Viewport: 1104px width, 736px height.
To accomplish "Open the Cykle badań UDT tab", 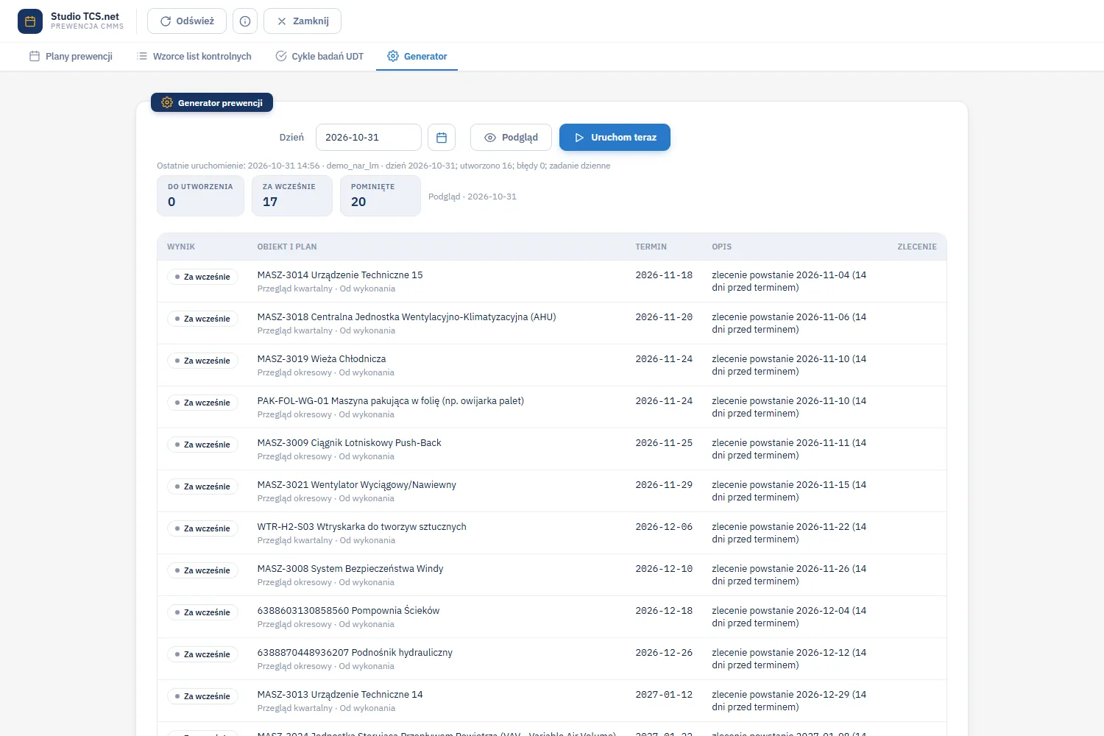I will coord(319,56).
